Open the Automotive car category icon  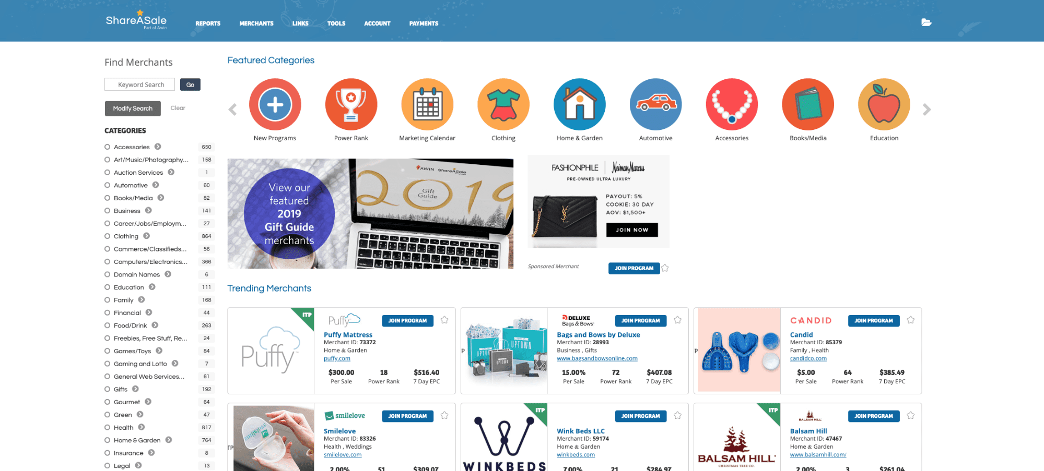tap(655, 104)
